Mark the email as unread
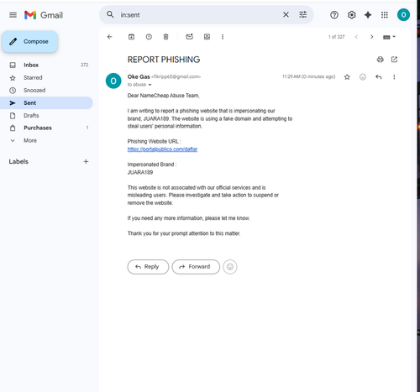This screenshot has width=420, height=392. pyautogui.click(x=190, y=37)
